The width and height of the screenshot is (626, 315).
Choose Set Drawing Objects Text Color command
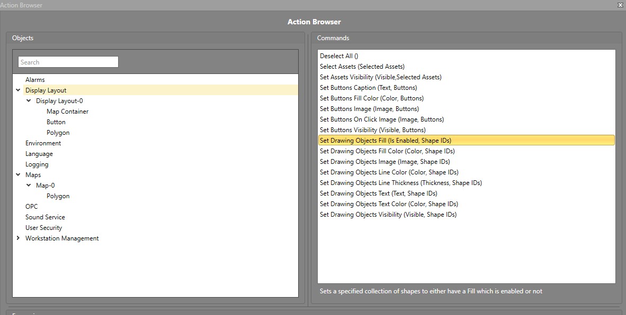click(x=389, y=204)
